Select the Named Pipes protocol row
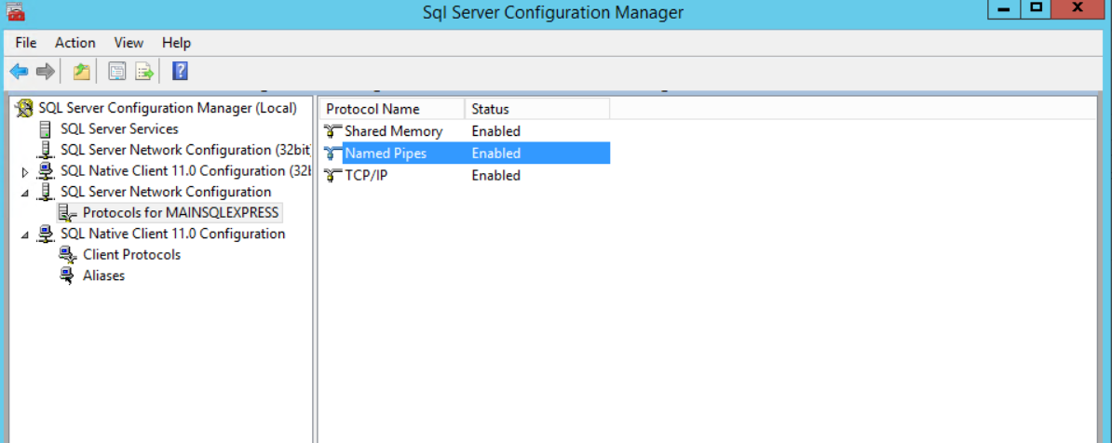The width and height of the screenshot is (1112, 443). pyautogui.click(x=467, y=154)
